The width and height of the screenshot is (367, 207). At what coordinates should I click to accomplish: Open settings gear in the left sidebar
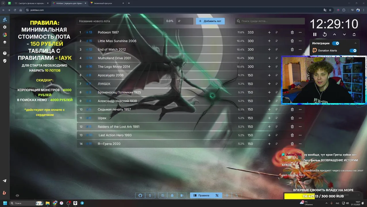pyautogui.click(x=5, y=27)
